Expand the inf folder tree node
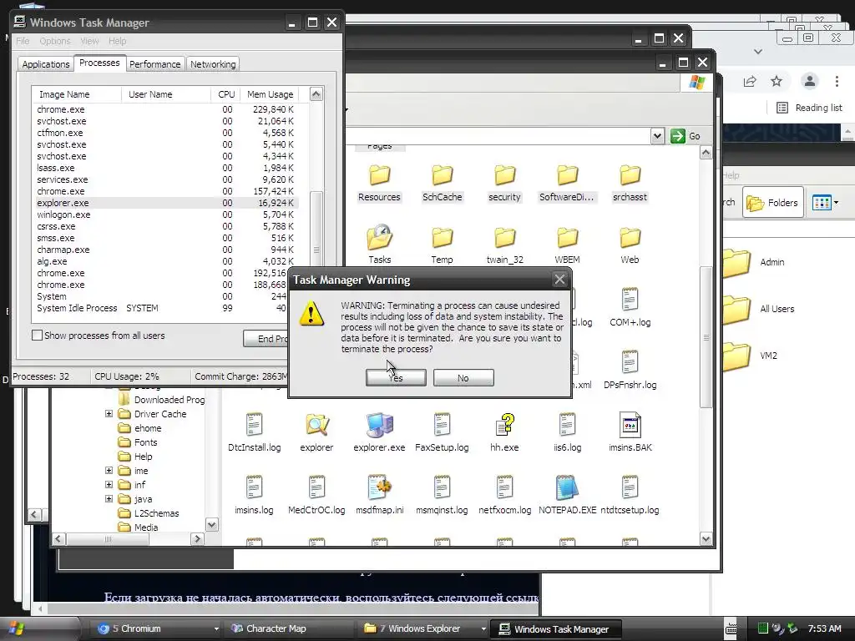Viewport: 855px width, 641px height. (x=109, y=485)
